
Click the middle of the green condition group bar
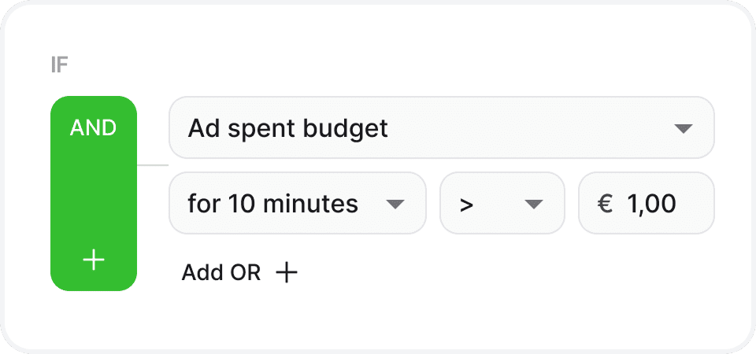click(94, 193)
